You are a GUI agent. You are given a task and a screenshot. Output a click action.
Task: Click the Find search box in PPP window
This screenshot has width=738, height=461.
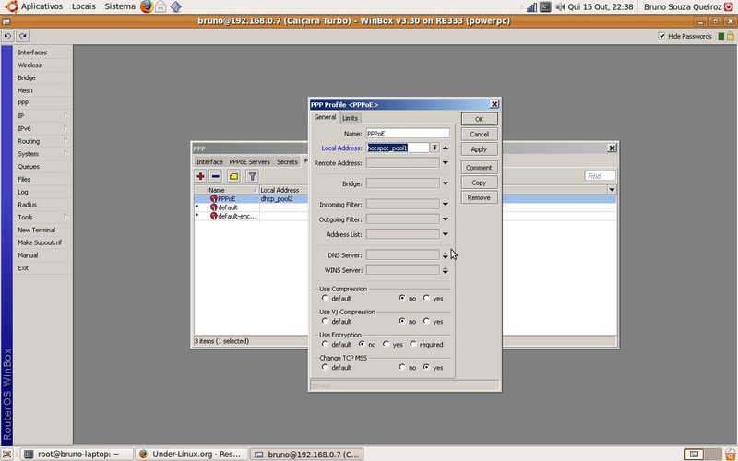[x=600, y=176]
